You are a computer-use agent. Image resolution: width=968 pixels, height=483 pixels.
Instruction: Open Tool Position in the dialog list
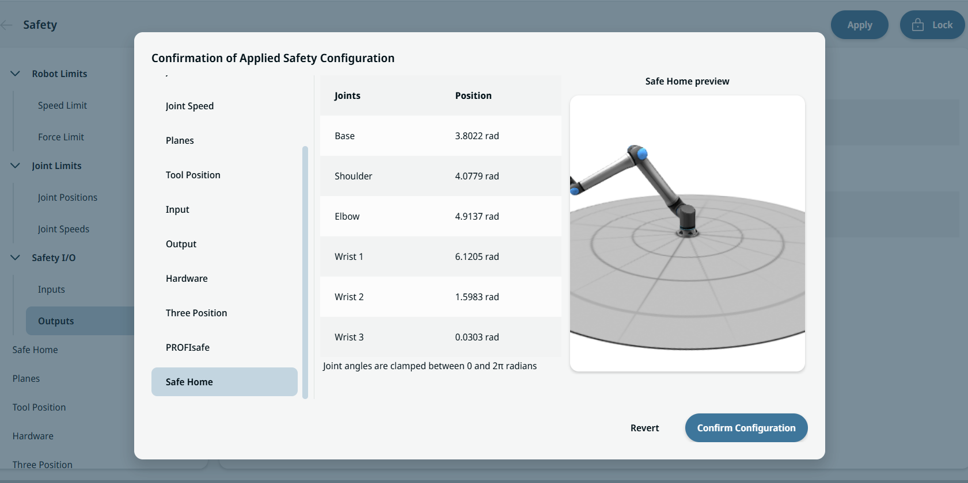tap(193, 175)
